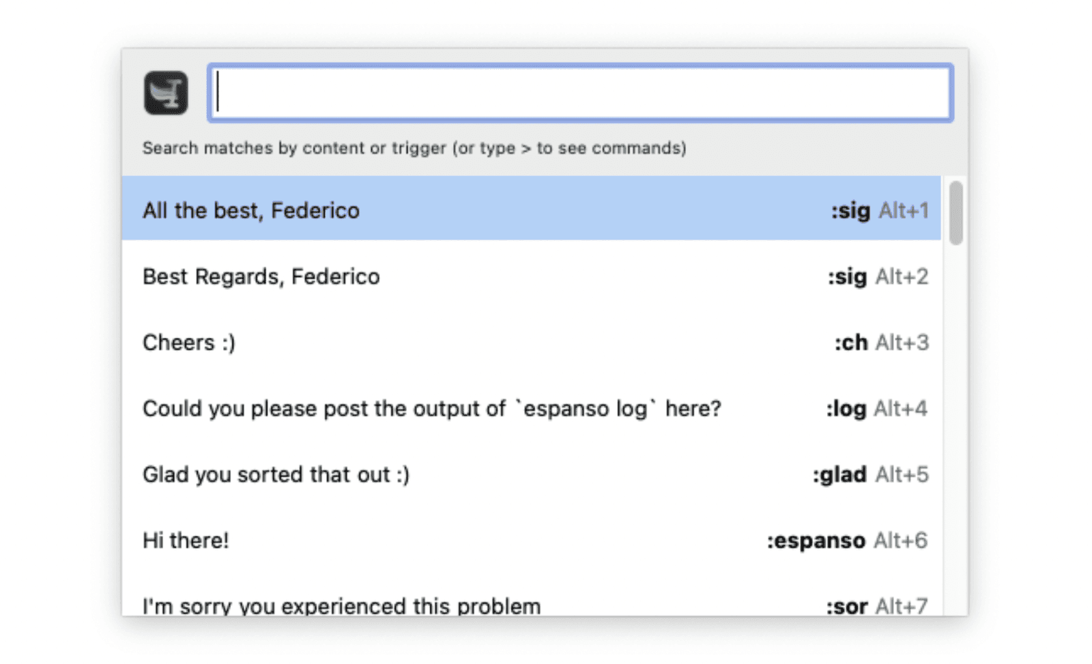This screenshot has width=1092, height=664.
Task: Click the Alt+7 shortcut hint
Action: (902, 606)
